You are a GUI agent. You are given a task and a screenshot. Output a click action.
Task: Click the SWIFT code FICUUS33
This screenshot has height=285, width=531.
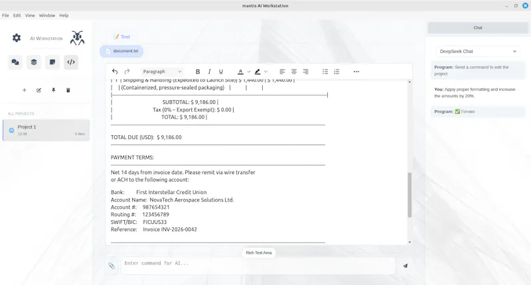pos(155,222)
